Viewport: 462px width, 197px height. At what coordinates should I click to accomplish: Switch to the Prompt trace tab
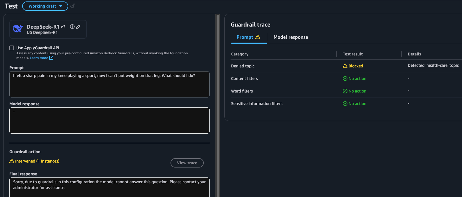tap(248, 37)
